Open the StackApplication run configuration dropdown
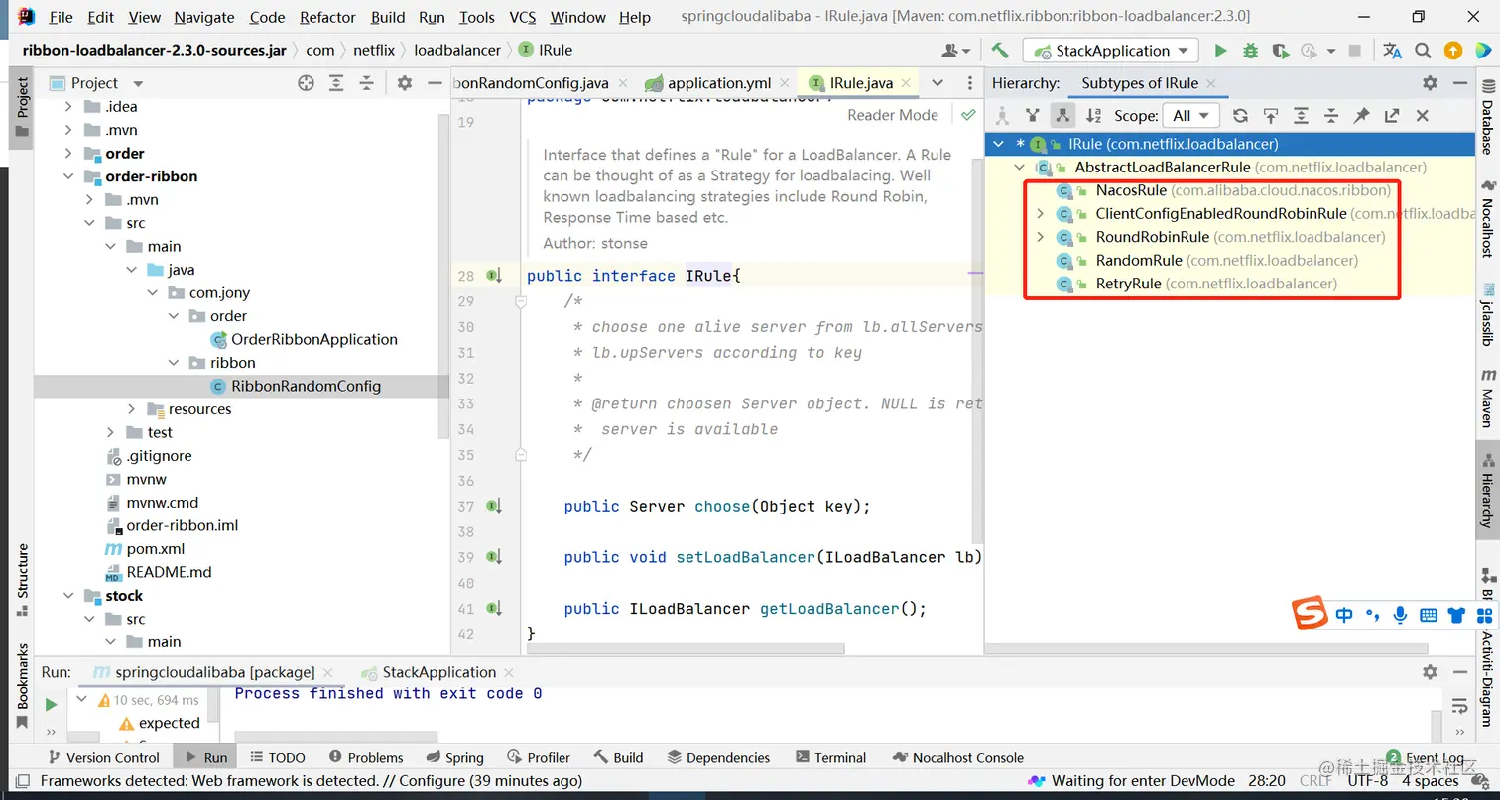Screen dimensions: 1500x800 (1111, 51)
